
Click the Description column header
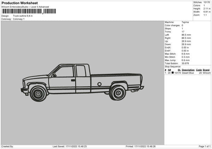click(x=188, y=70)
